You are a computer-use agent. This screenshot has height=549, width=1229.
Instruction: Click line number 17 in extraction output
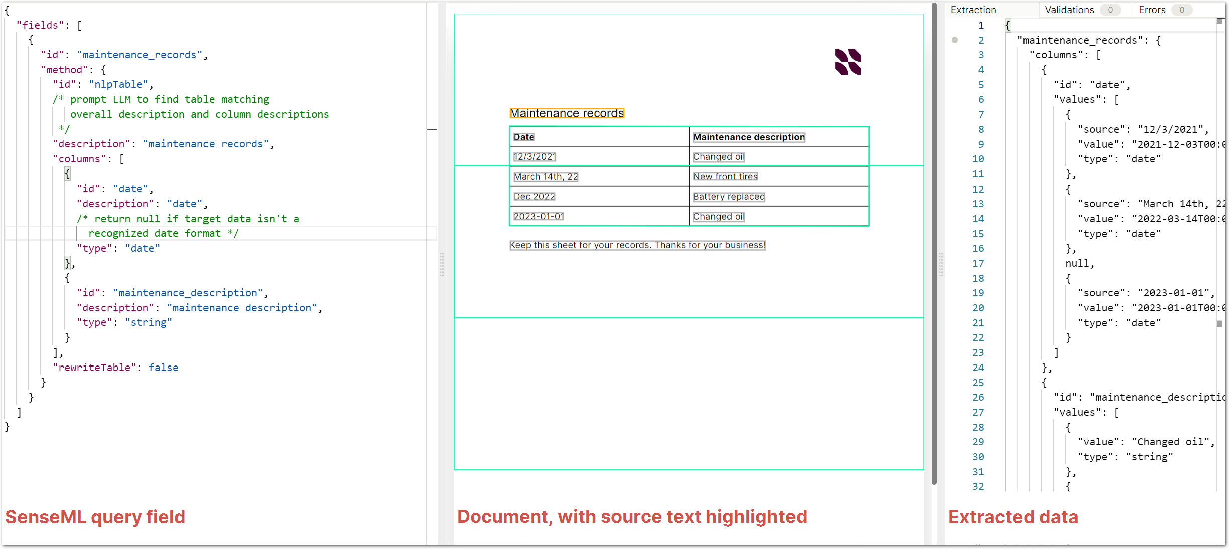[978, 263]
